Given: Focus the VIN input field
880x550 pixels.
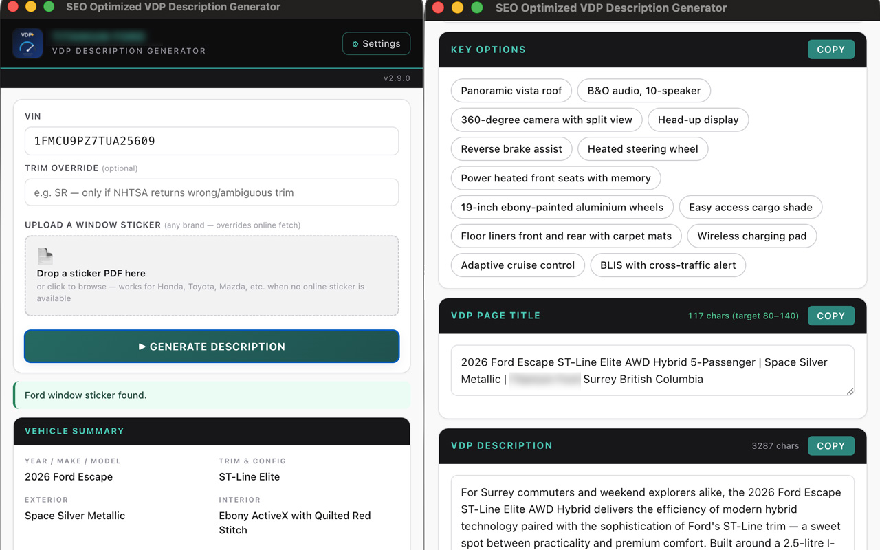Looking at the screenshot, I should click(212, 141).
